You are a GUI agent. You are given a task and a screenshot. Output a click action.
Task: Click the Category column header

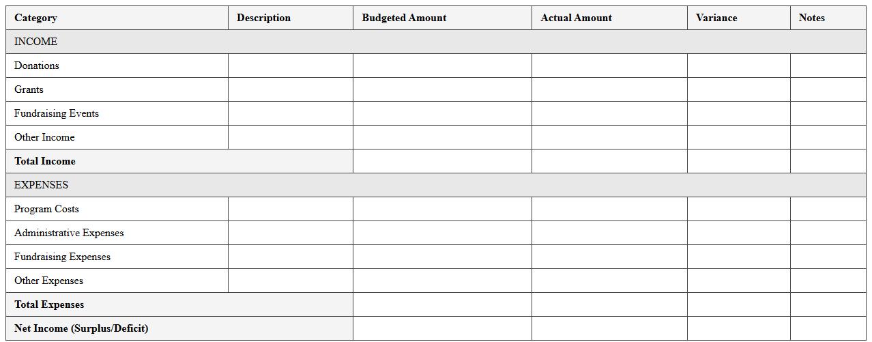click(x=35, y=18)
